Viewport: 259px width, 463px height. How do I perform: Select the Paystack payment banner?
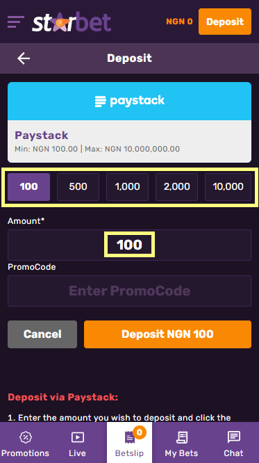pyautogui.click(x=129, y=122)
